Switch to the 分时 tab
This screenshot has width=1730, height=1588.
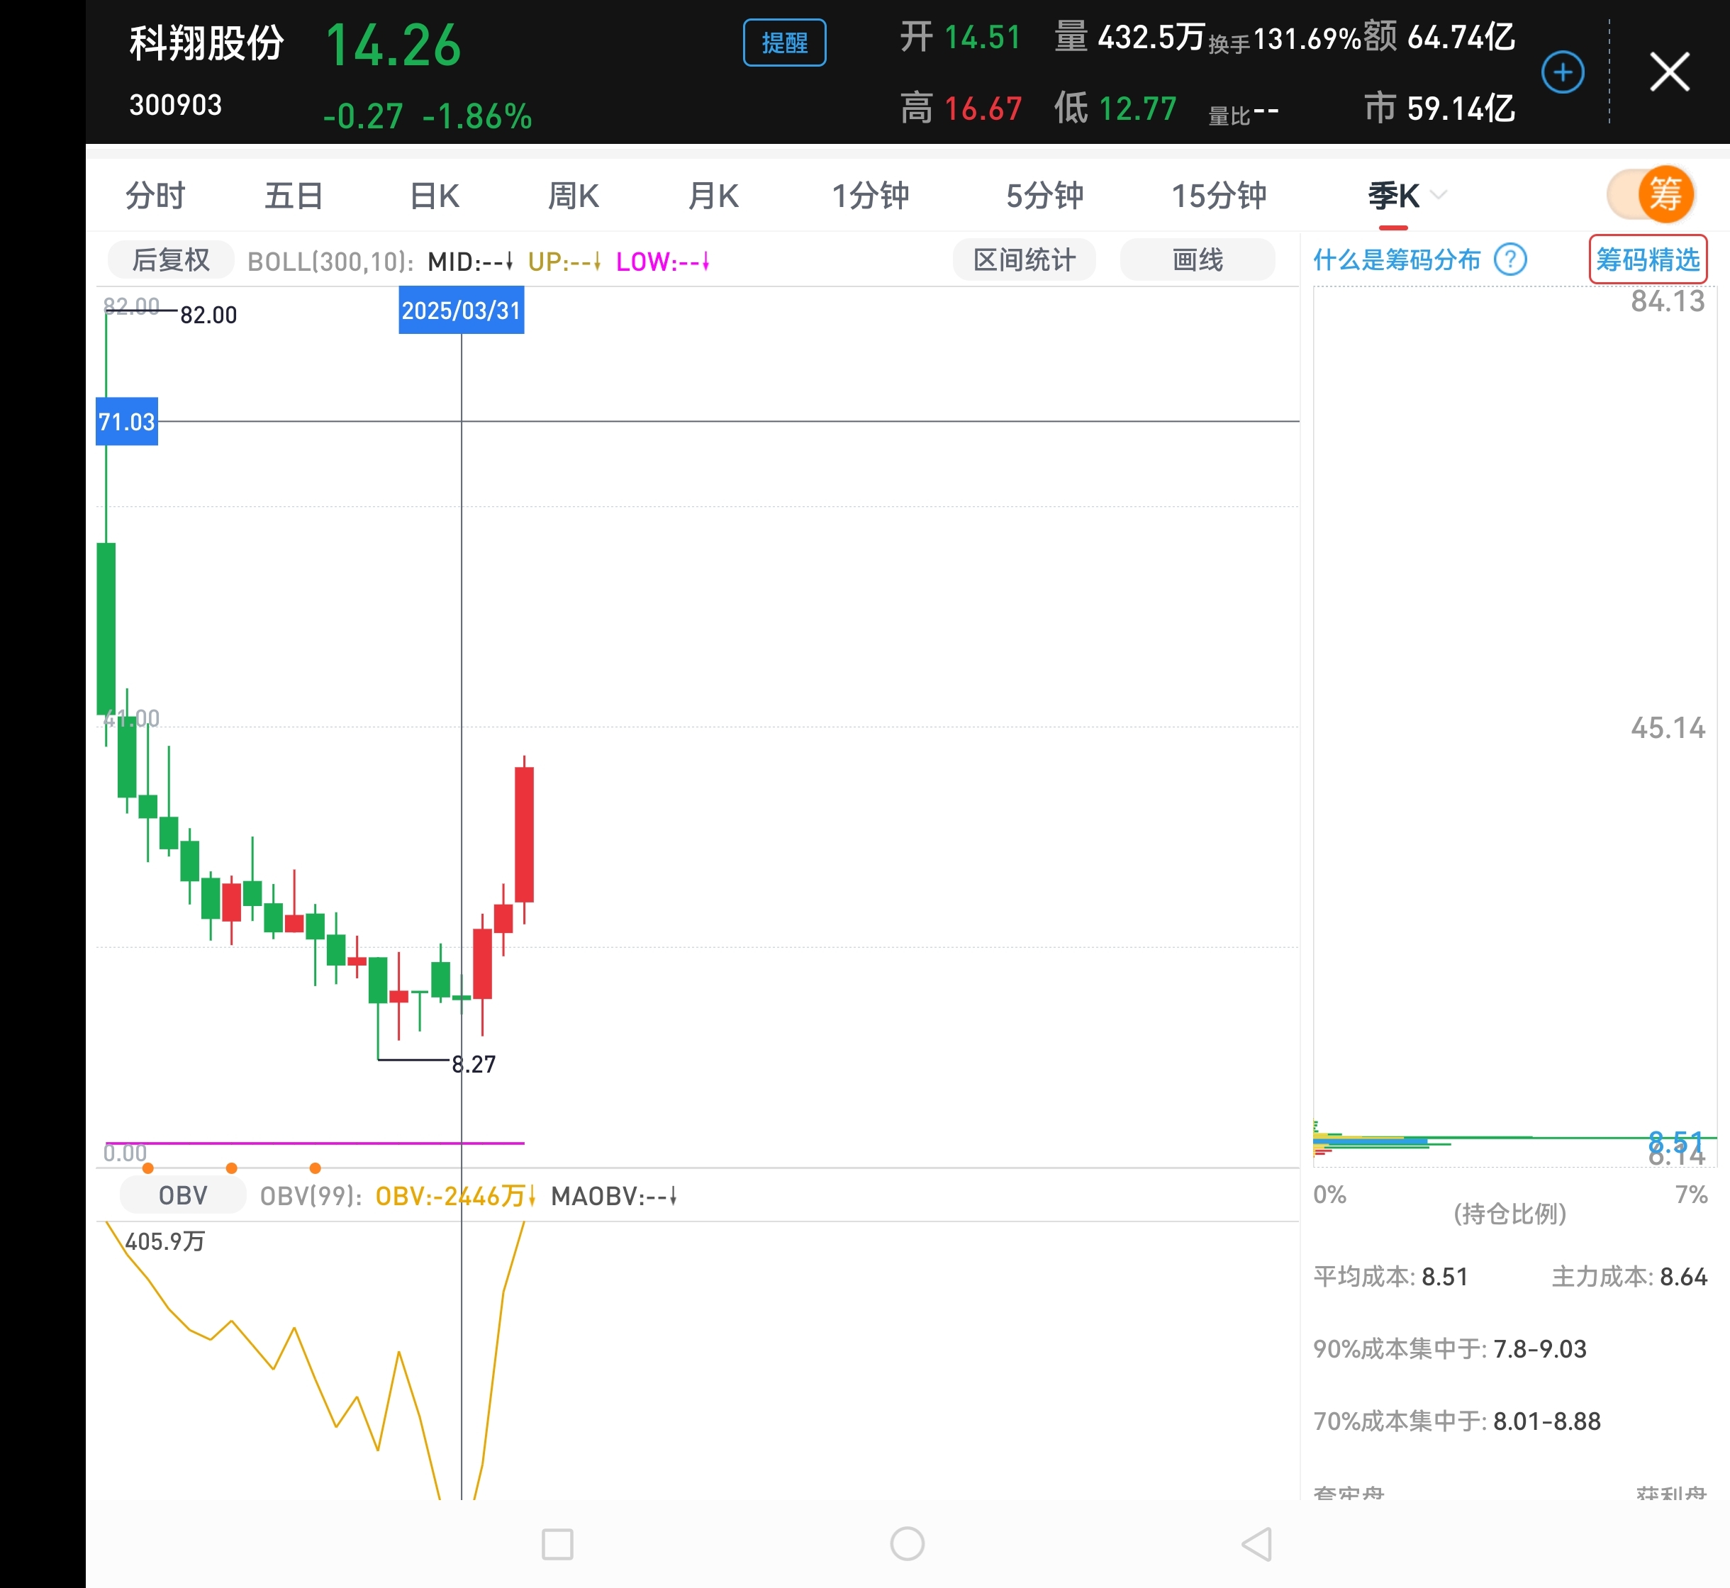(155, 196)
